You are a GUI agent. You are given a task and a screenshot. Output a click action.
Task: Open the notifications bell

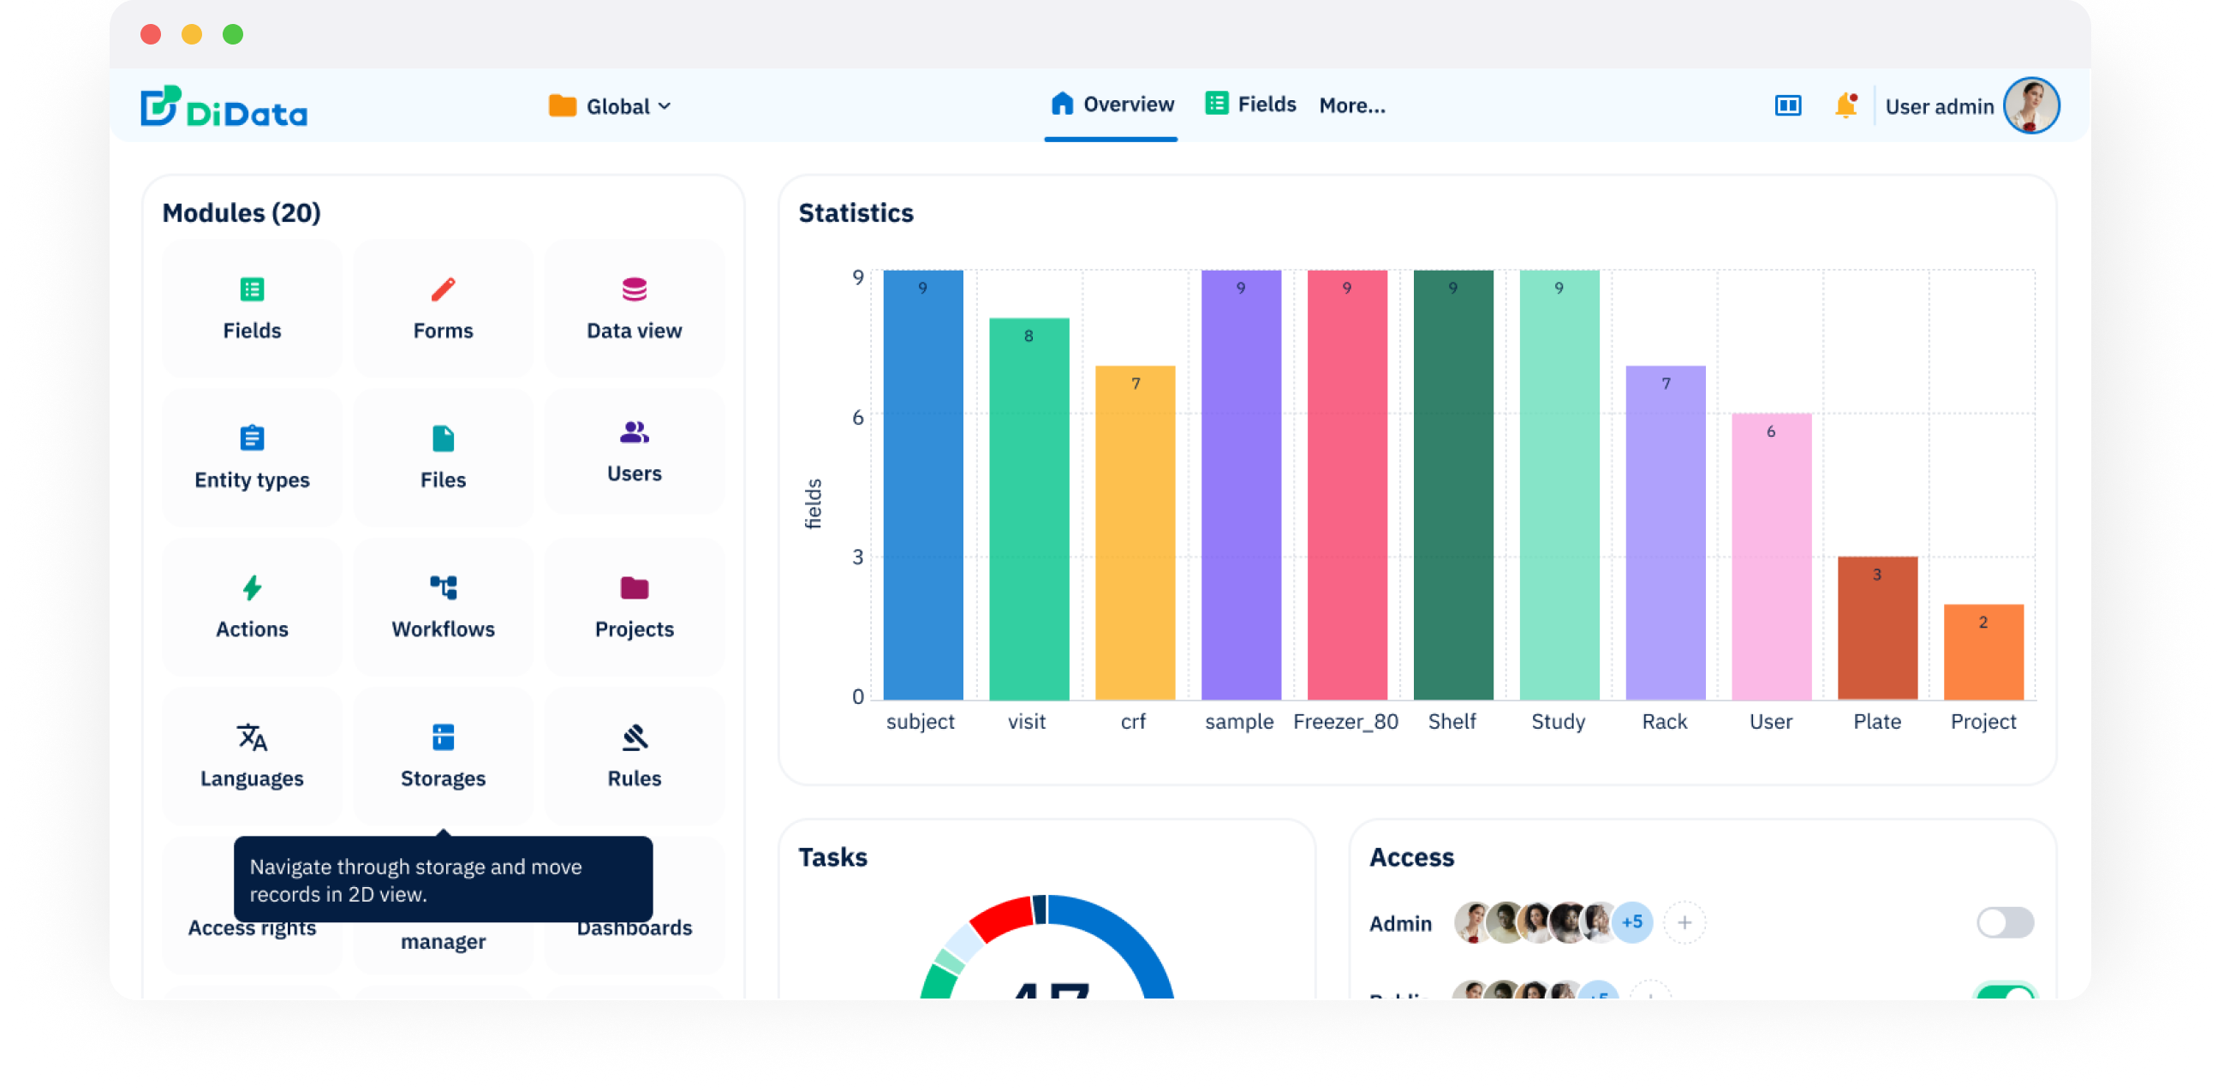pos(1845,105)
